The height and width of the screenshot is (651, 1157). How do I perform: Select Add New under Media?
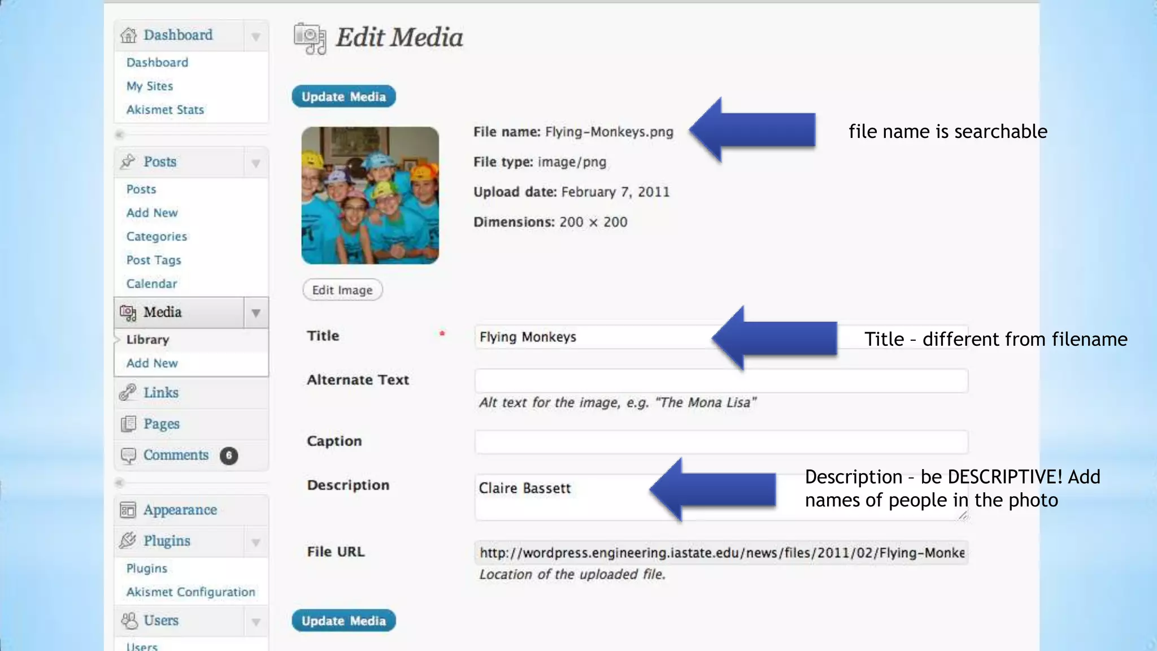[x=152, y=363]
